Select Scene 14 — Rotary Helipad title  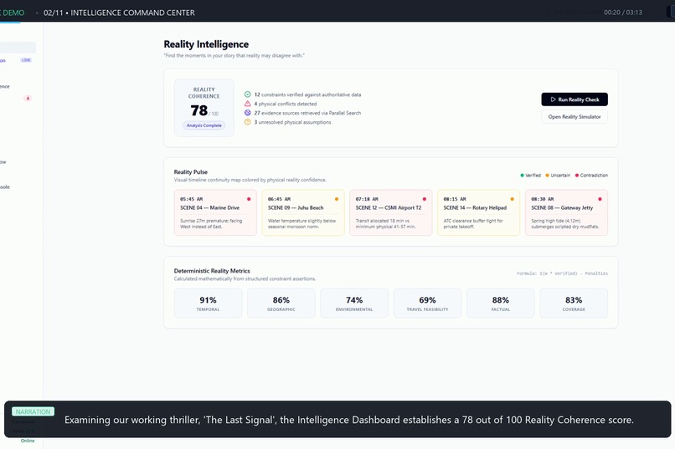point(475,207)
